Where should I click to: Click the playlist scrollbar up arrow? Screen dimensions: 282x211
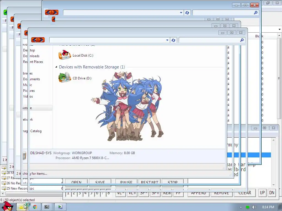273,140
